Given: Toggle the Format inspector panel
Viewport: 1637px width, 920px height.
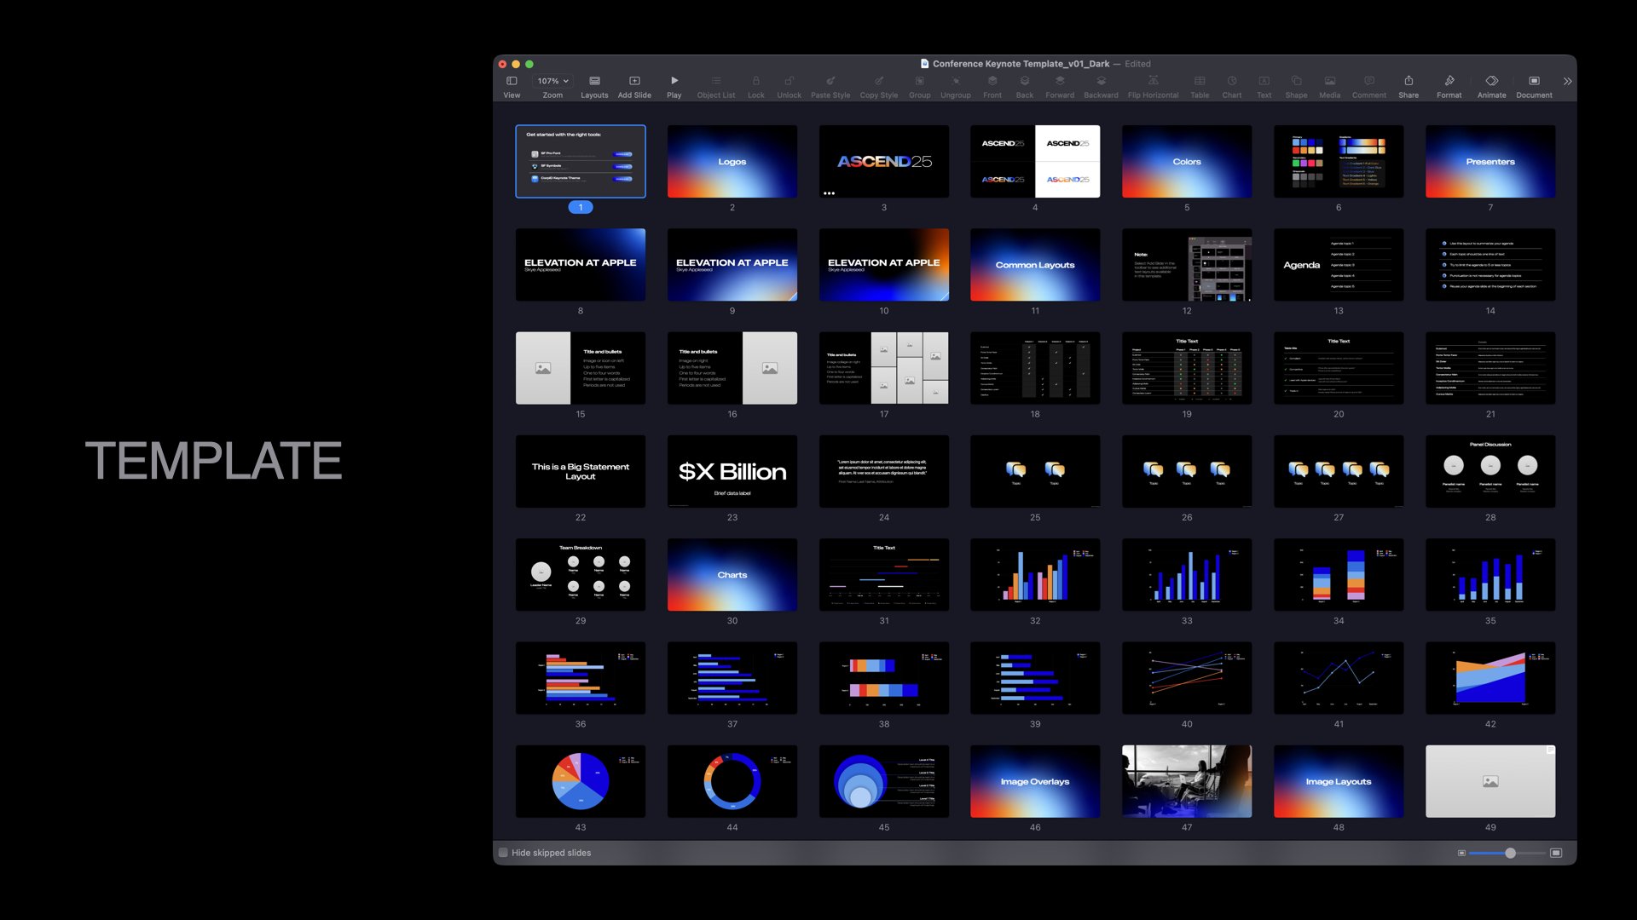Looking at the screenshot, I should (1449, 81).
